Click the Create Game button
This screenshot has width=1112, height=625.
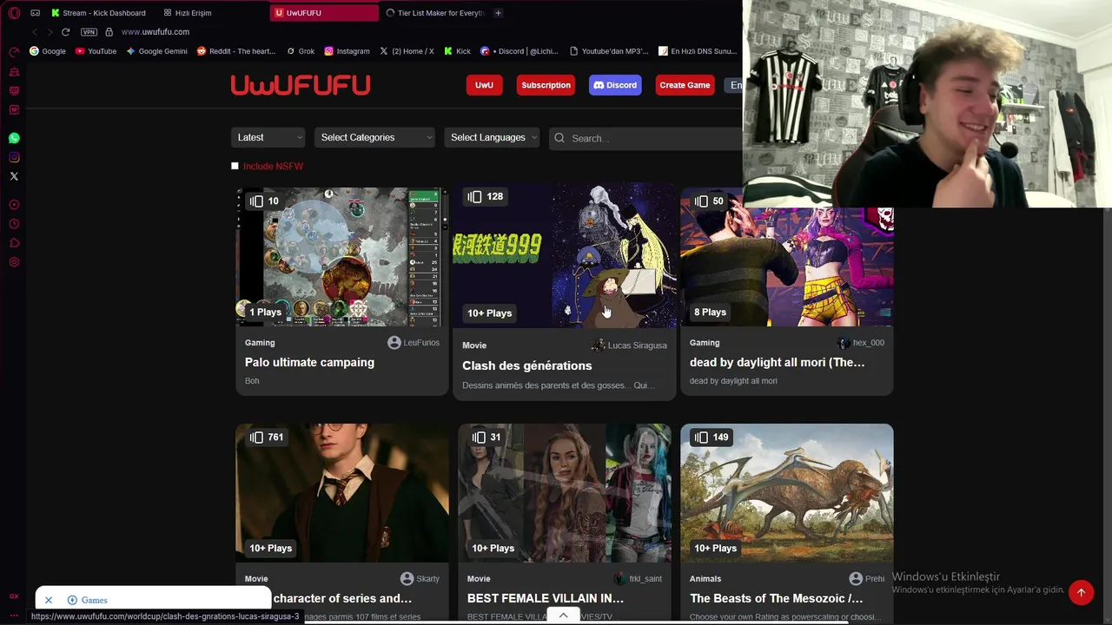pos(685,85)
